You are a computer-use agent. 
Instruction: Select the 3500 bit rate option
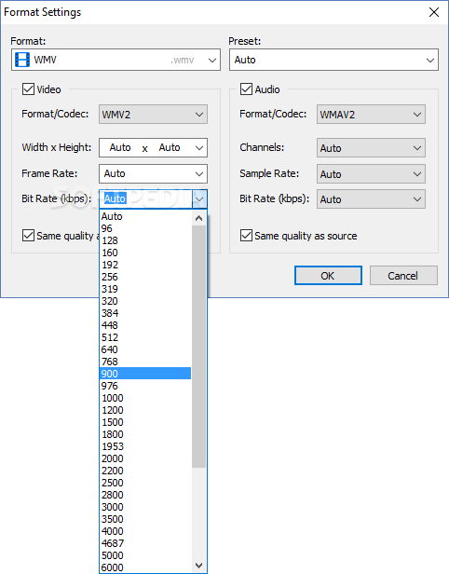145,519
